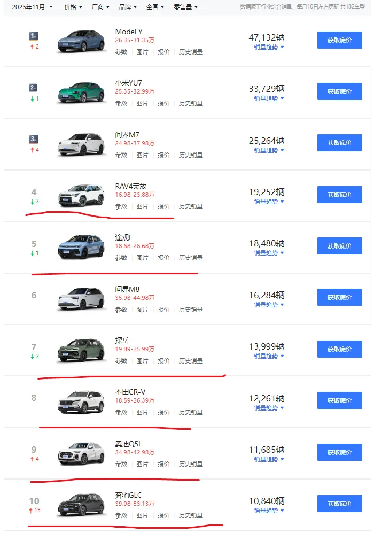Screen dimensions: 374x533
Task: Open the 品牌 filter menu
Action: point(128,7)
